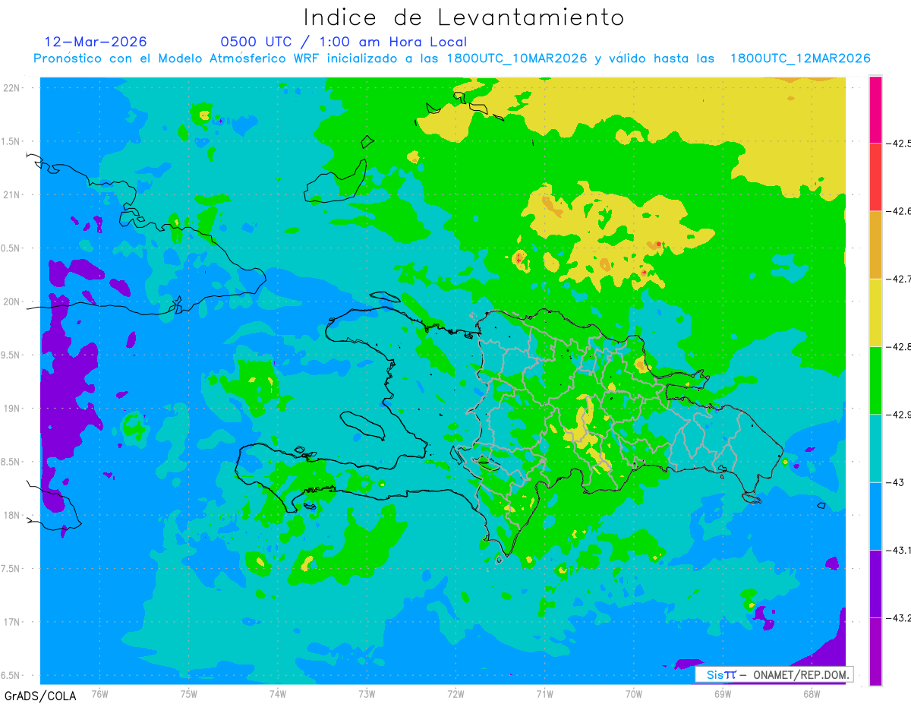Click the longitude label "70W"
The image size is (911, 704).
pos(633,693)
